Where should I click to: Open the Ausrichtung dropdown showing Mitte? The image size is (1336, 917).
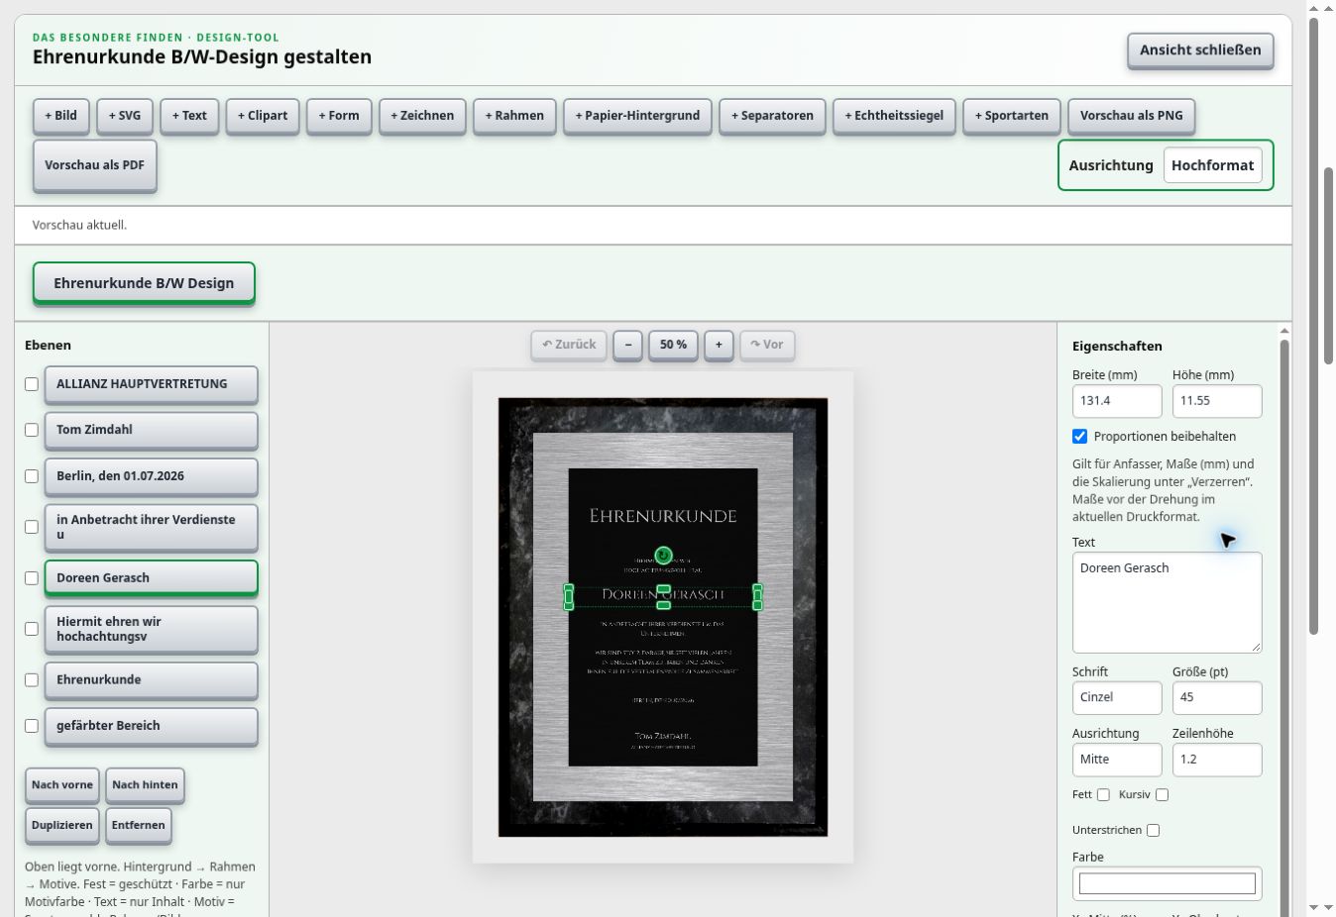pyautogui.click(x=1117, y=760)
